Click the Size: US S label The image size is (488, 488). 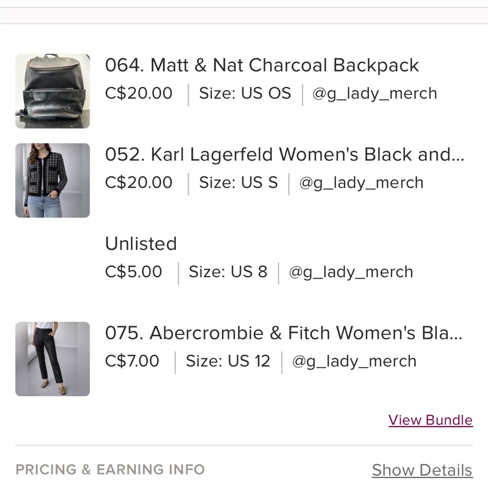[x=238, y=183]
